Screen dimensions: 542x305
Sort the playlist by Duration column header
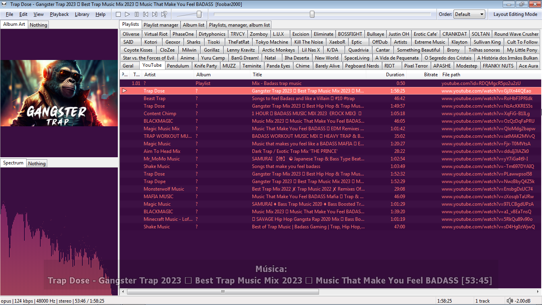pos(395,75)
